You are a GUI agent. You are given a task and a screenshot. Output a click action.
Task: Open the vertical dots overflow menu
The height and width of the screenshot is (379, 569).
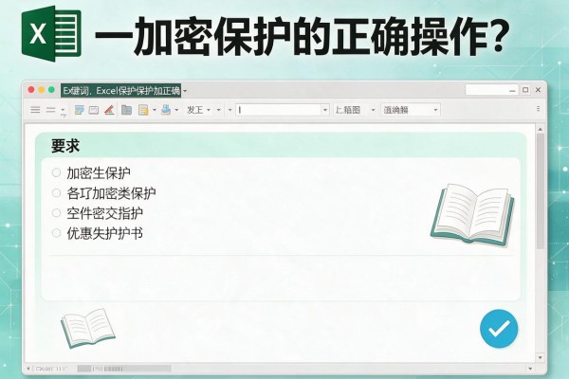pyautogui.click(x=538, y=109)
